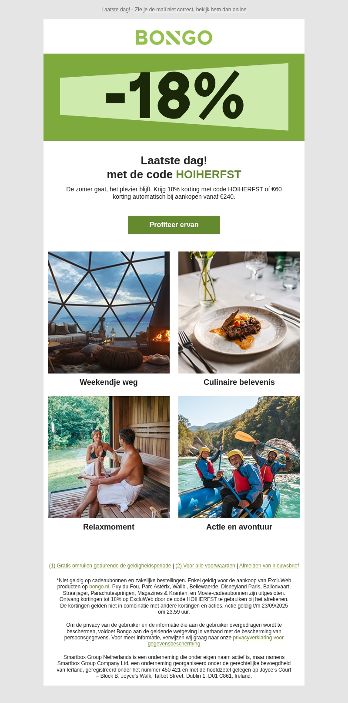Click Afmelden van nieuwsbrief link

[x=269, y=566]
